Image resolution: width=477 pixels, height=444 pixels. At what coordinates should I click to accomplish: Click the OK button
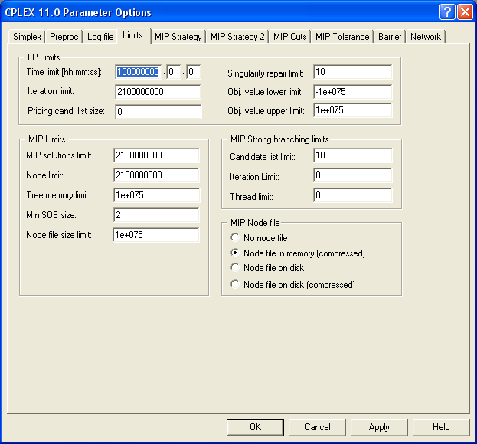pos(255,427)
